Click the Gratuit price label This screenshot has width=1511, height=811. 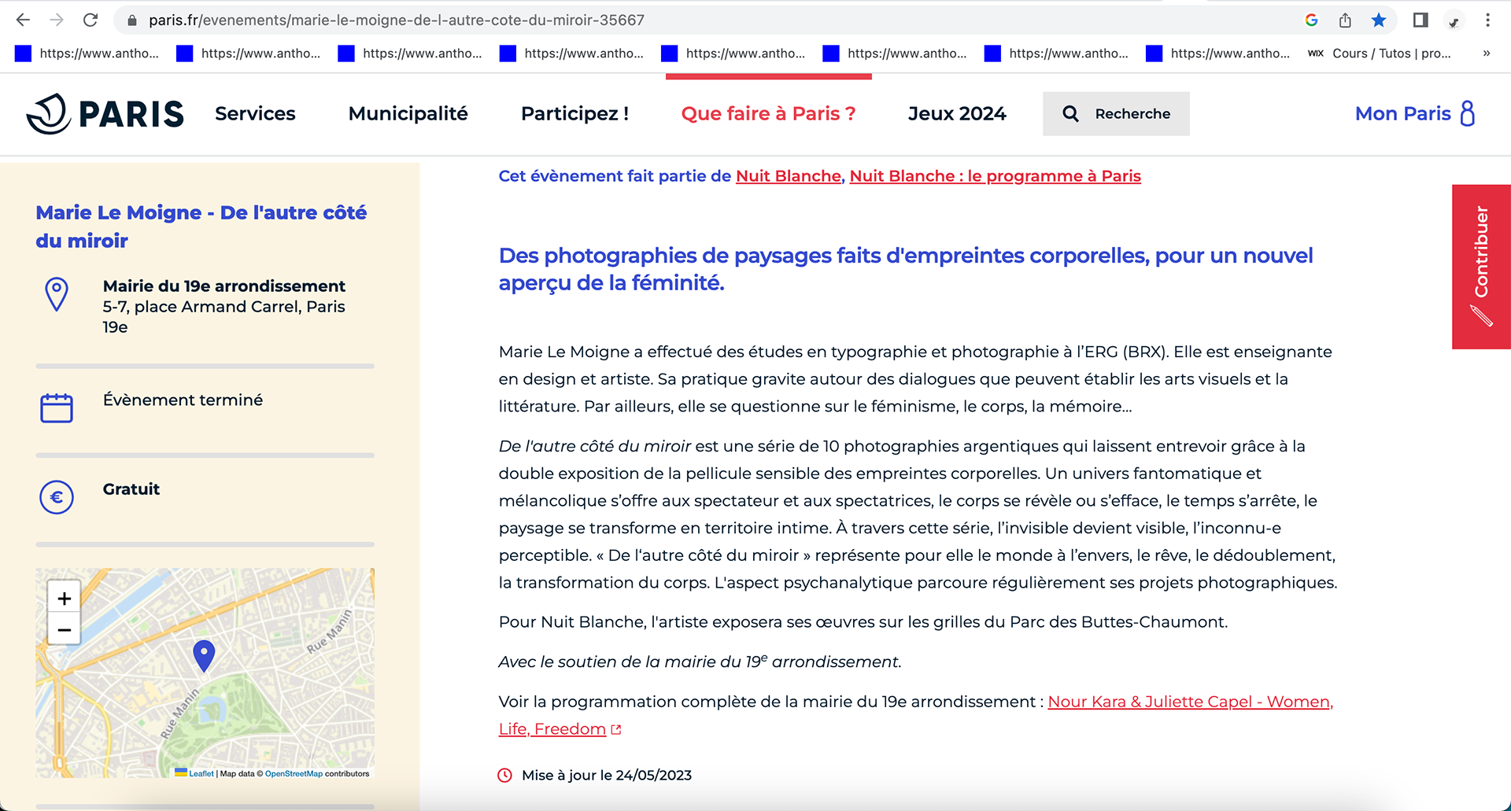coord(131,489)
